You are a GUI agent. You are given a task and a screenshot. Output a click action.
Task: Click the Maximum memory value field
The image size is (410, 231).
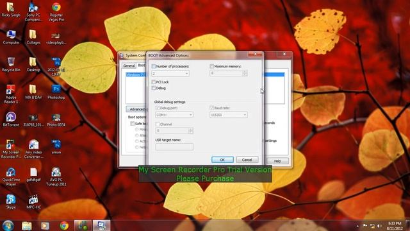point(226,73)
